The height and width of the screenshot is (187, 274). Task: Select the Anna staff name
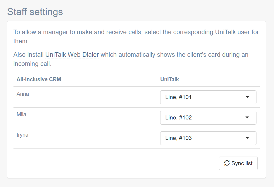[x=23, y=94]
